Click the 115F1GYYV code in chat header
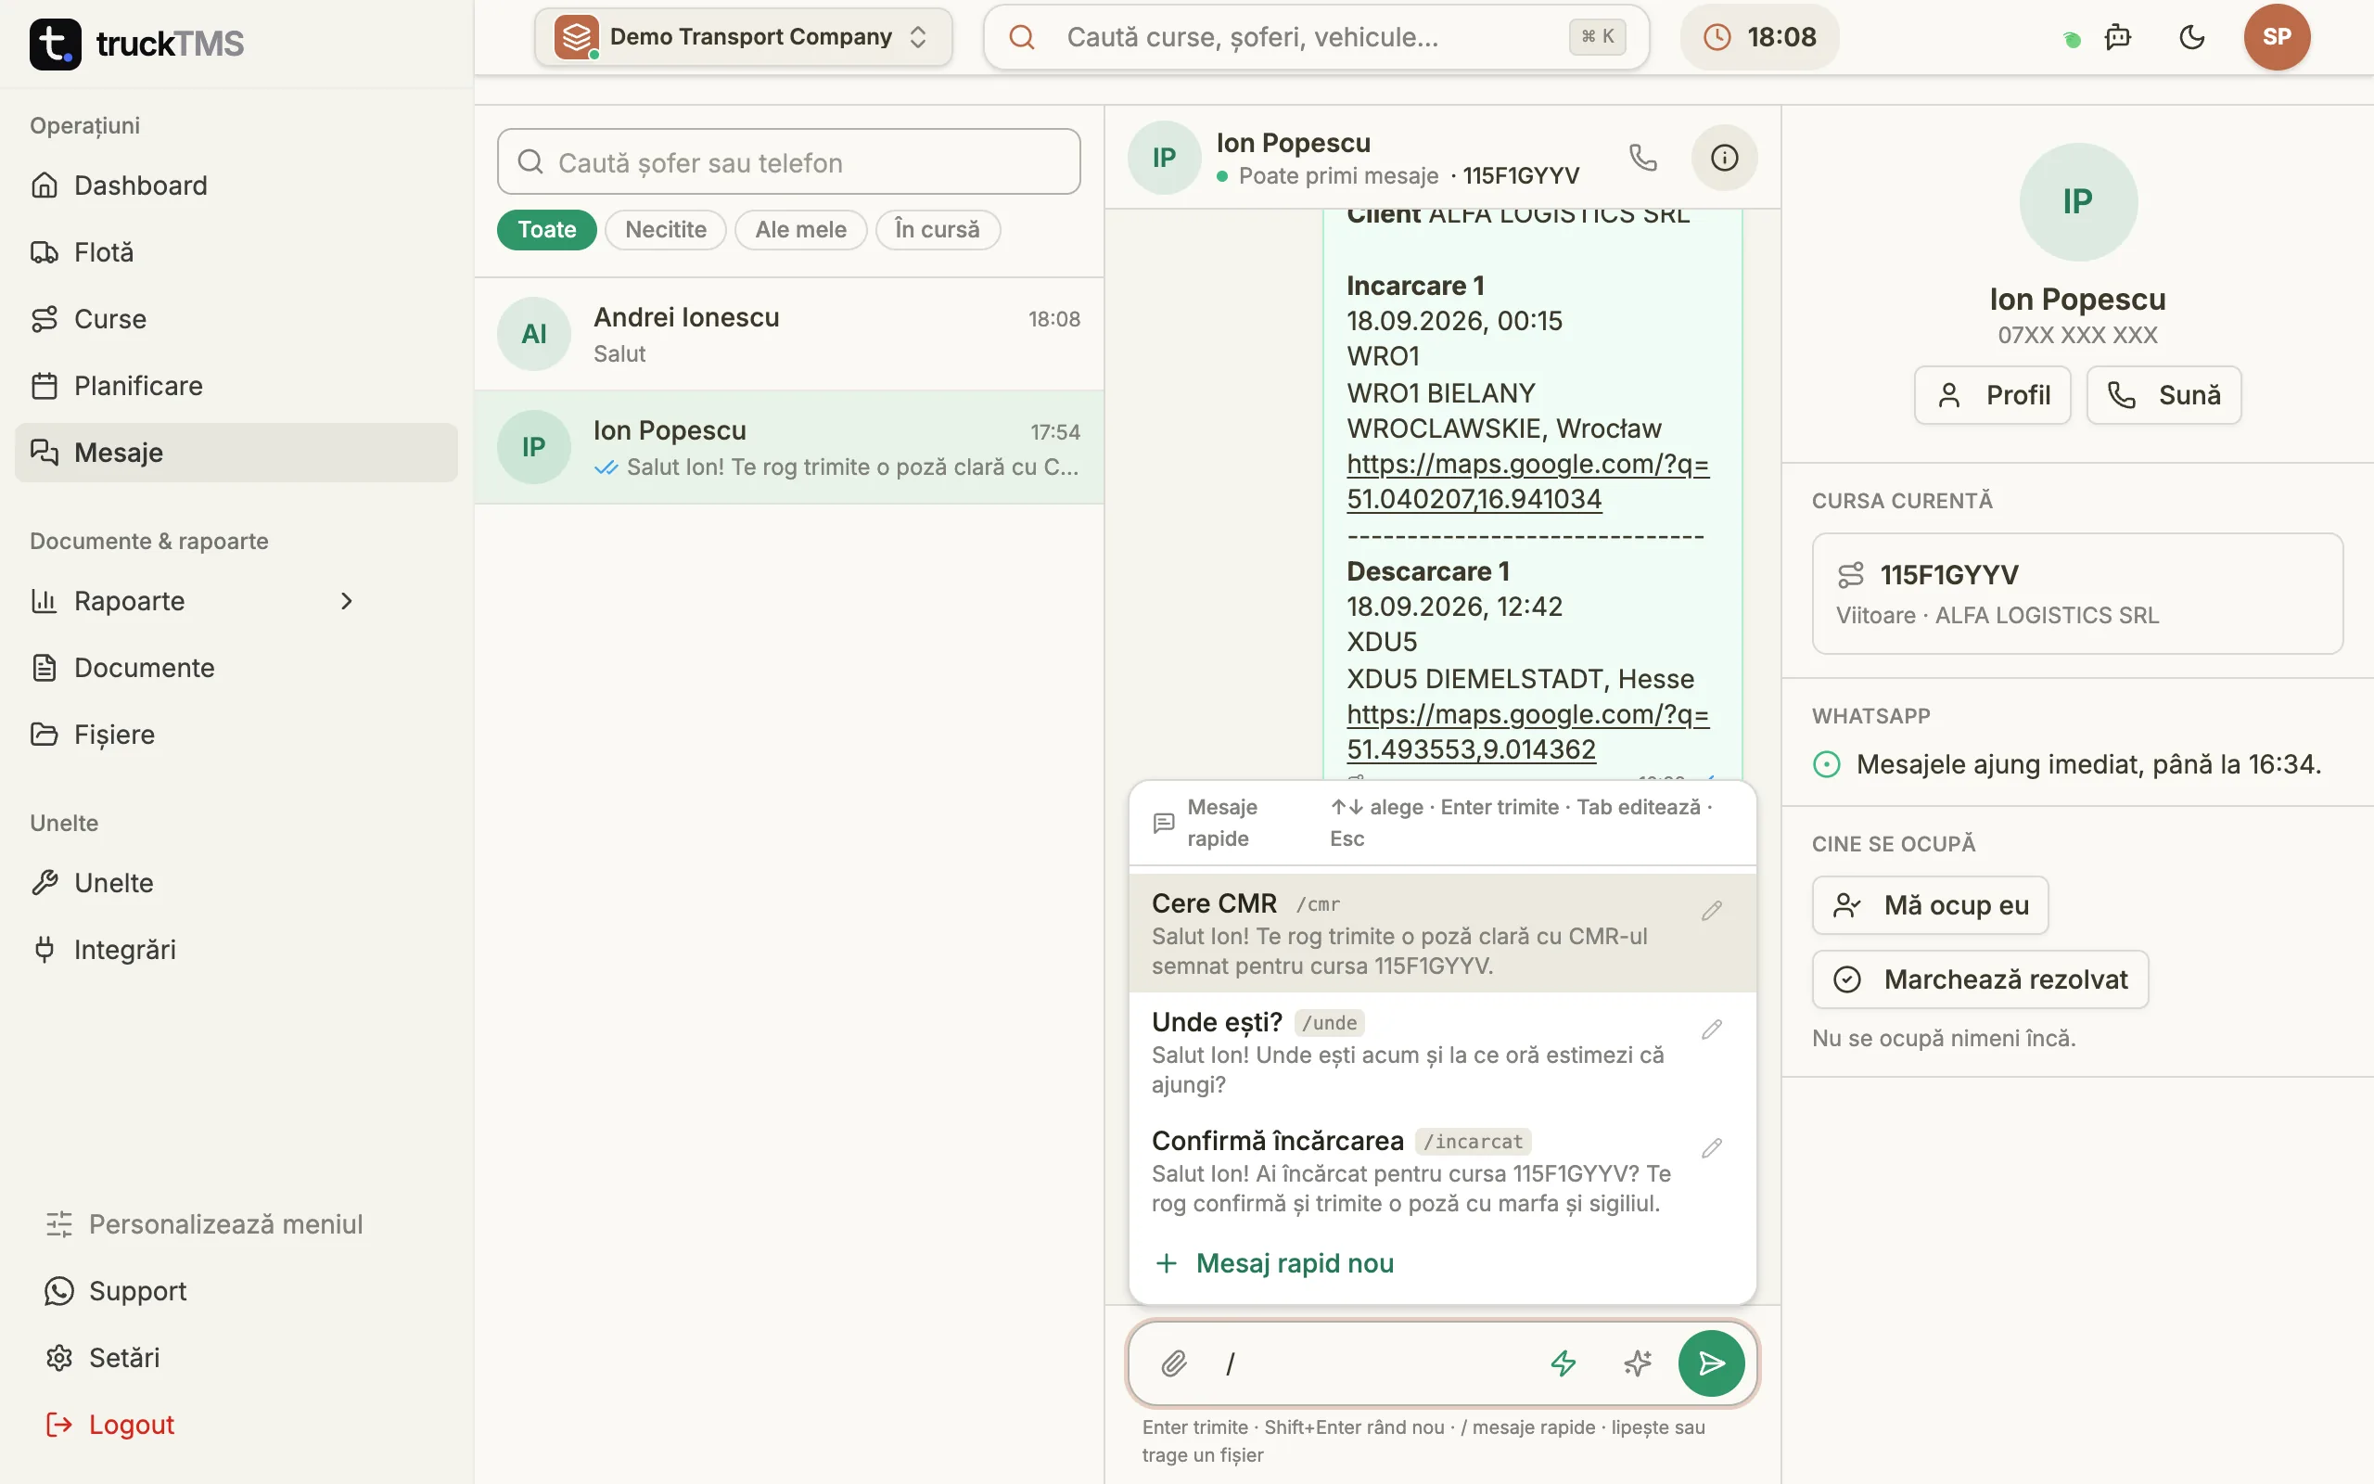 point(1521,175)
